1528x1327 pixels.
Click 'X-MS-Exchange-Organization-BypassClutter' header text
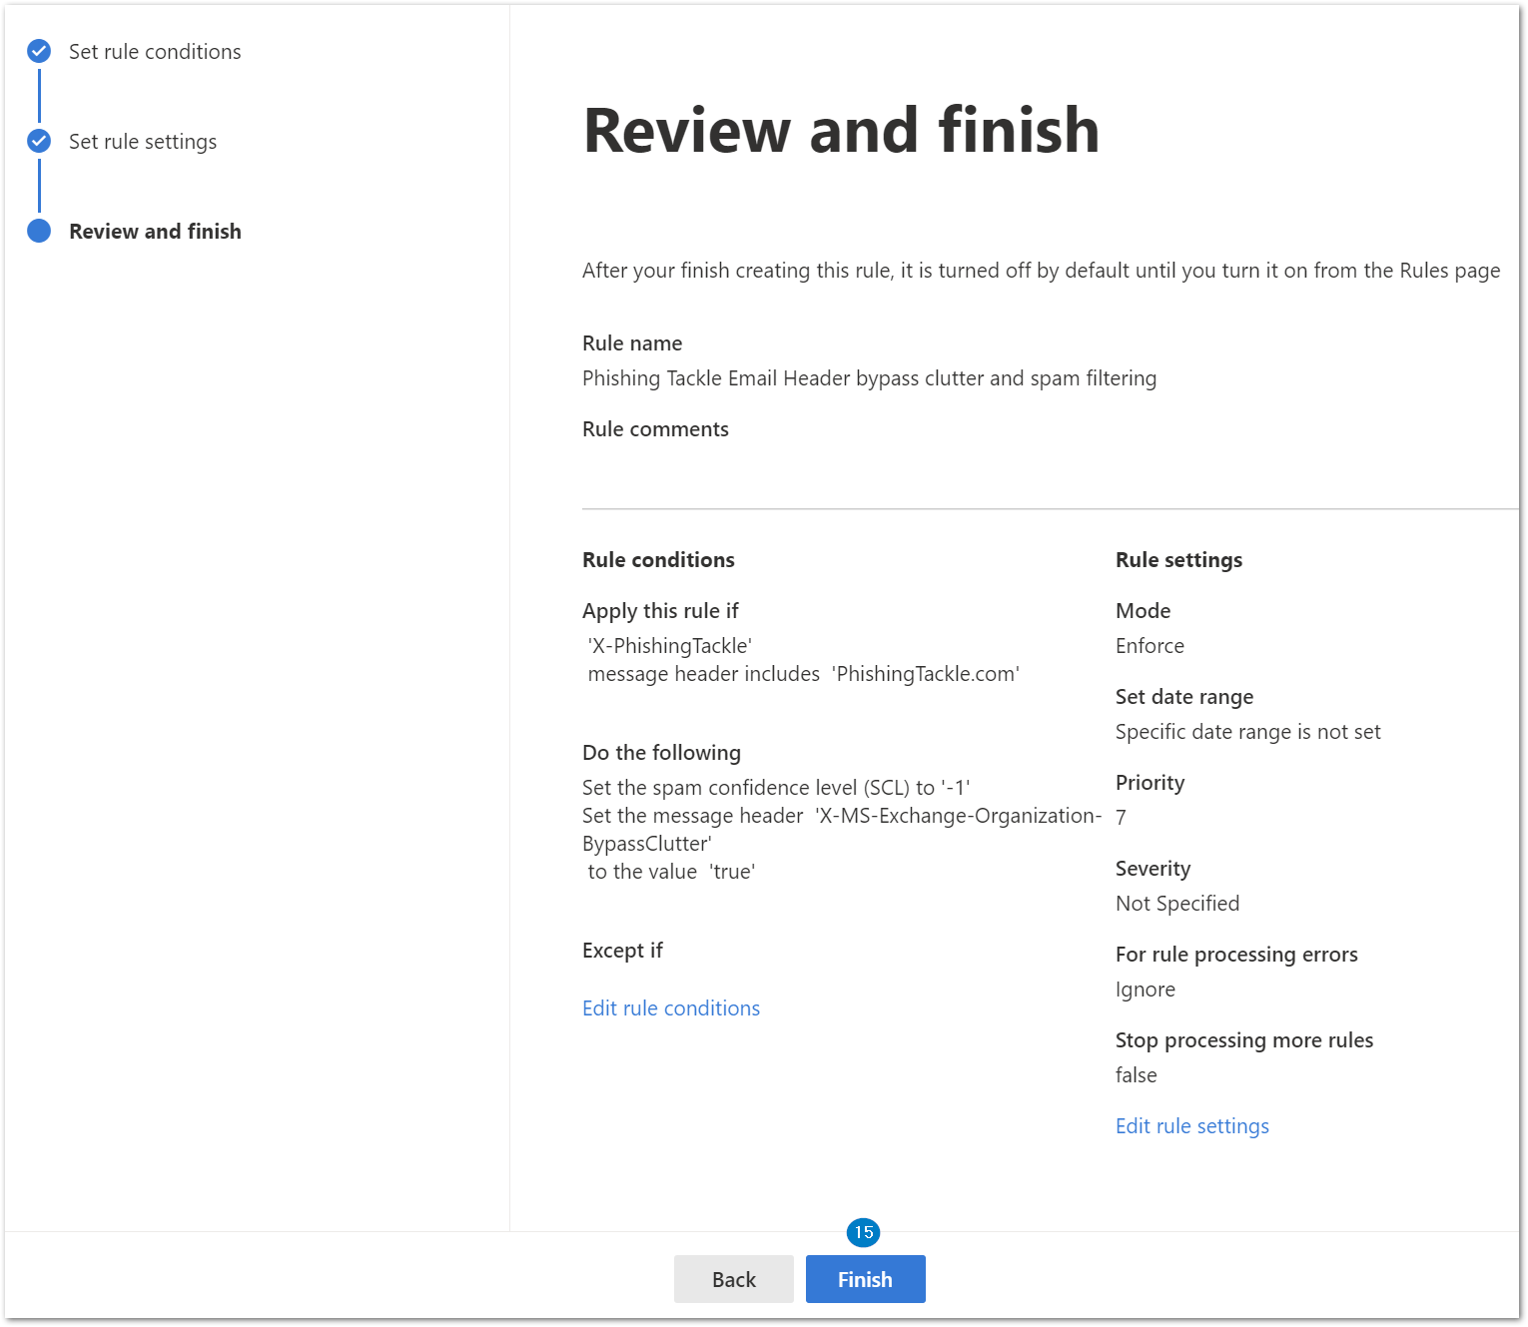842,830
